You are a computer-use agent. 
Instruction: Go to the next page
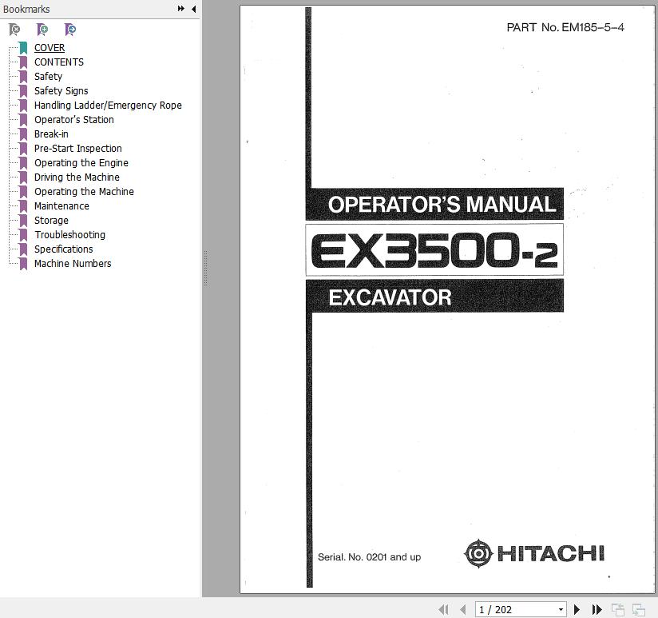click(x=577, y=609)
